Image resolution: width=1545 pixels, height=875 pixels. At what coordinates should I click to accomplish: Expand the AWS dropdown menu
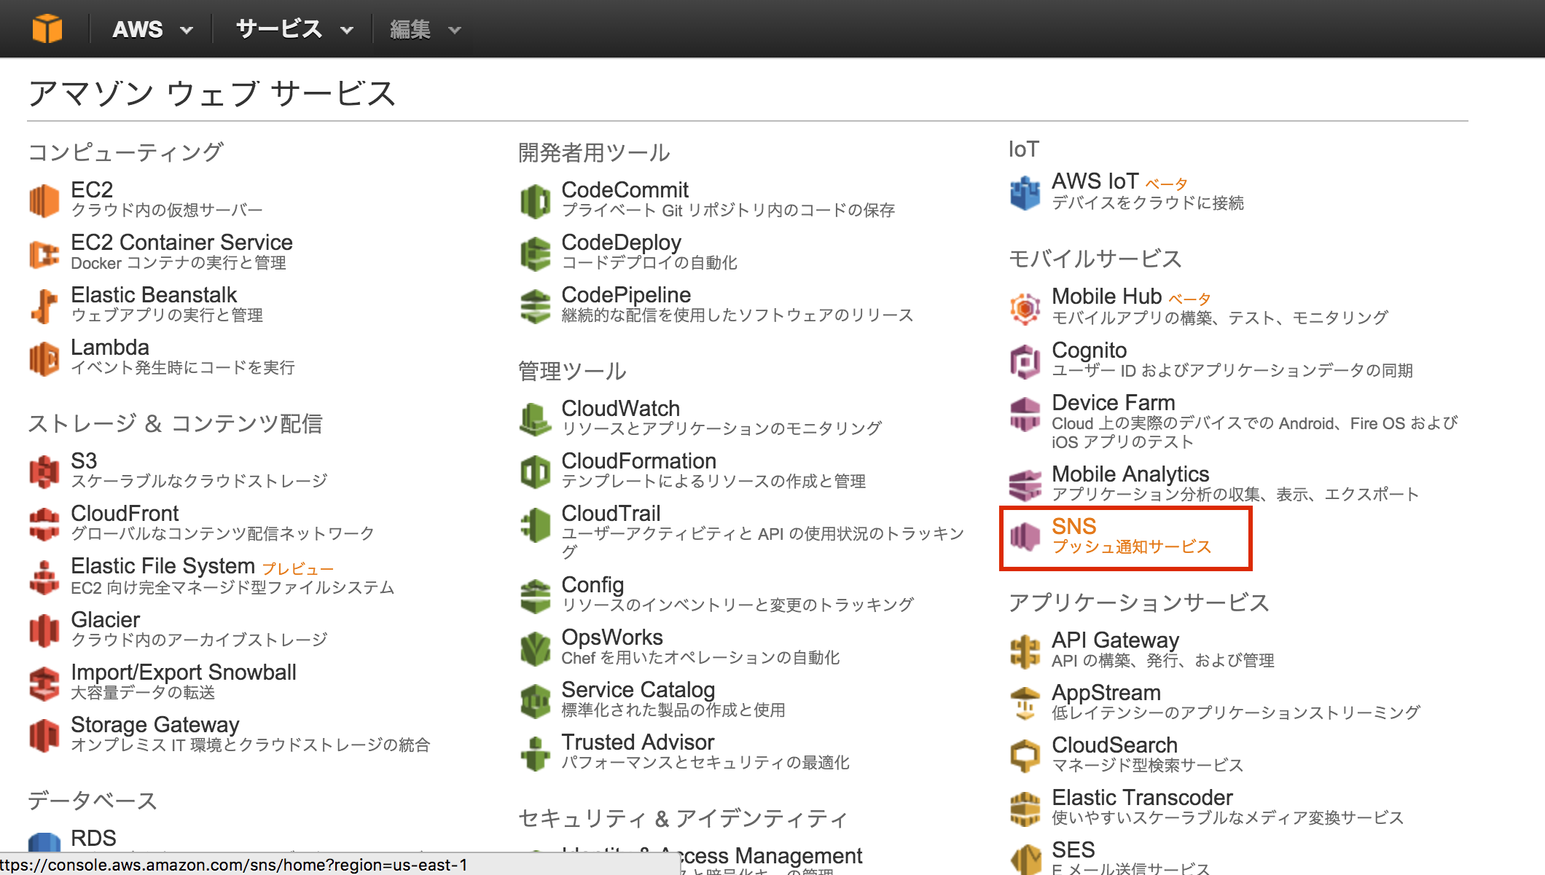pos(153,29)
